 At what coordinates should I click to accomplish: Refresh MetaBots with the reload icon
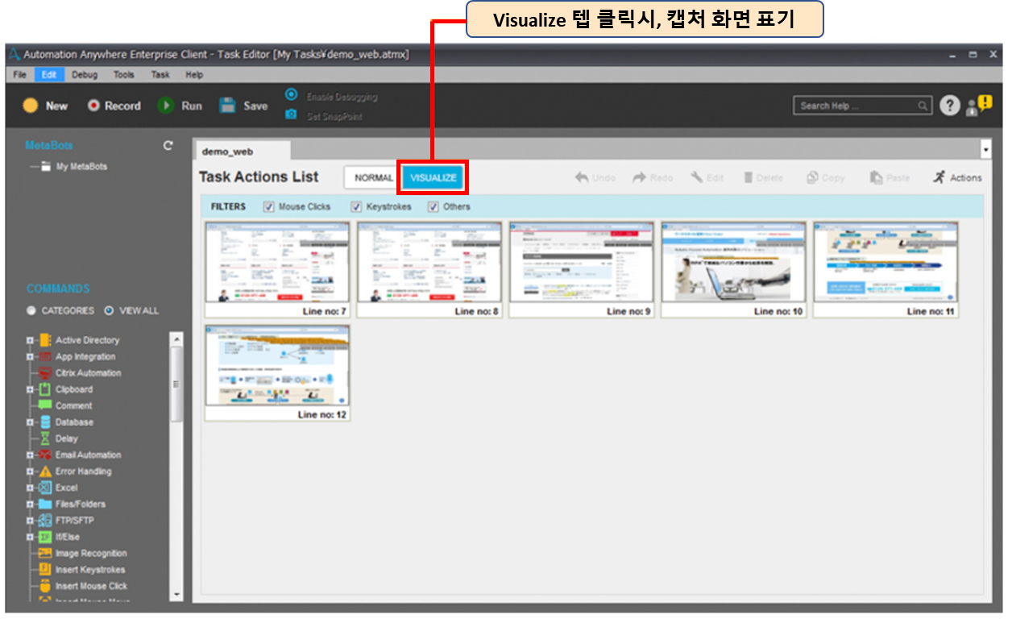[x=168, y=146]
